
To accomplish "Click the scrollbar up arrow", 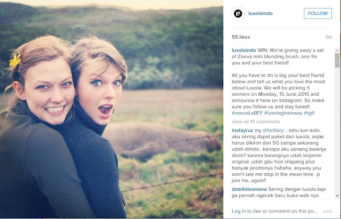I will (x=337, y=49).
